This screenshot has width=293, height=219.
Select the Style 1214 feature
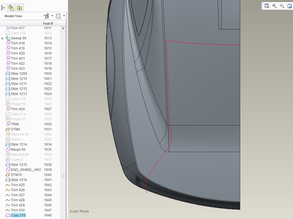coord(19,145)
